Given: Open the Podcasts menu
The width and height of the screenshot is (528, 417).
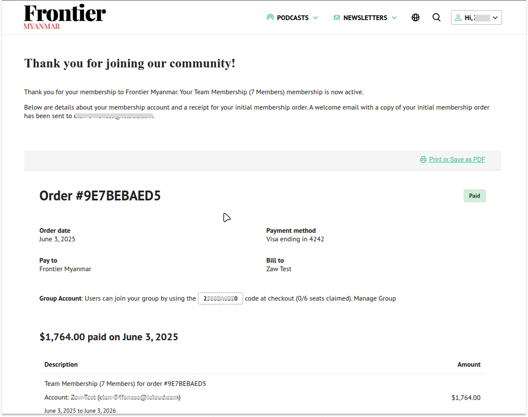Looking at the screenshot, I should click(x=293, y=17).
